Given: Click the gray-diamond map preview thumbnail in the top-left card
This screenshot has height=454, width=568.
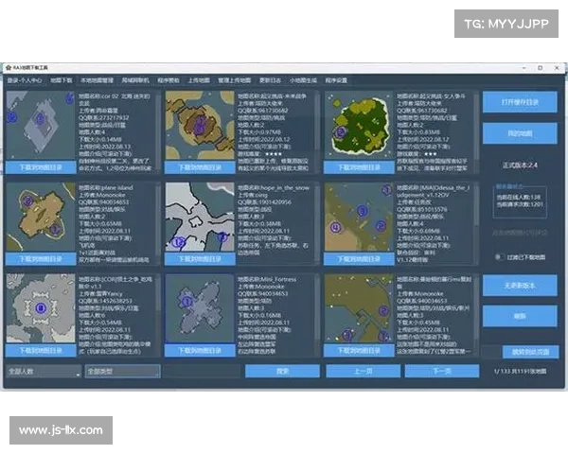Looking at the screenshot, I should tap(41, 125).
